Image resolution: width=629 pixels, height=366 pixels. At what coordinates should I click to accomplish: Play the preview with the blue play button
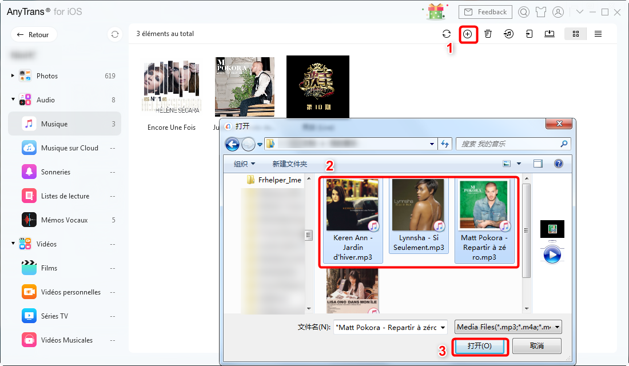pyautogui.click(x=552, y=255)
